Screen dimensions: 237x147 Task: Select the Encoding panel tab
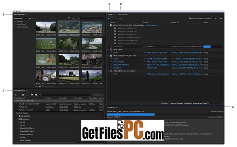[111, 108]
